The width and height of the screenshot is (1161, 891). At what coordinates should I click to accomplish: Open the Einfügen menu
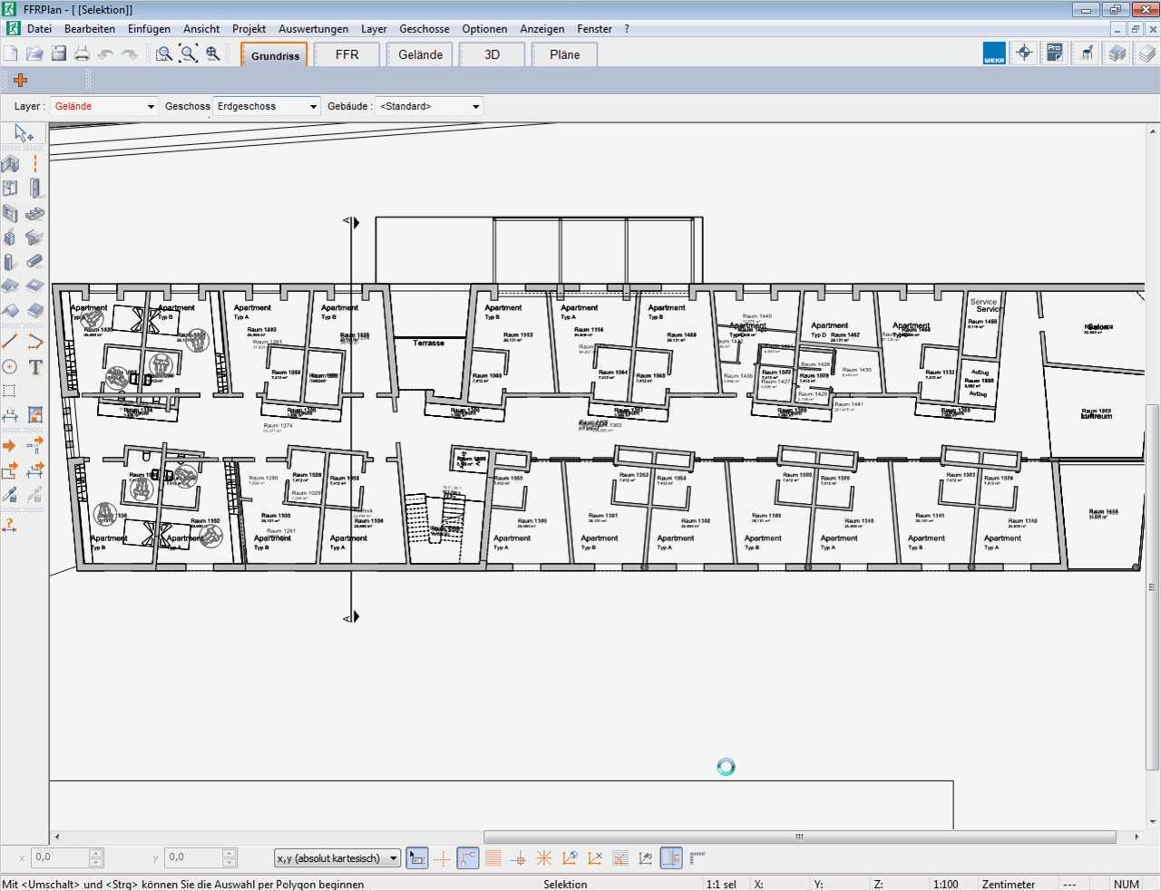(x=149, y=29)
